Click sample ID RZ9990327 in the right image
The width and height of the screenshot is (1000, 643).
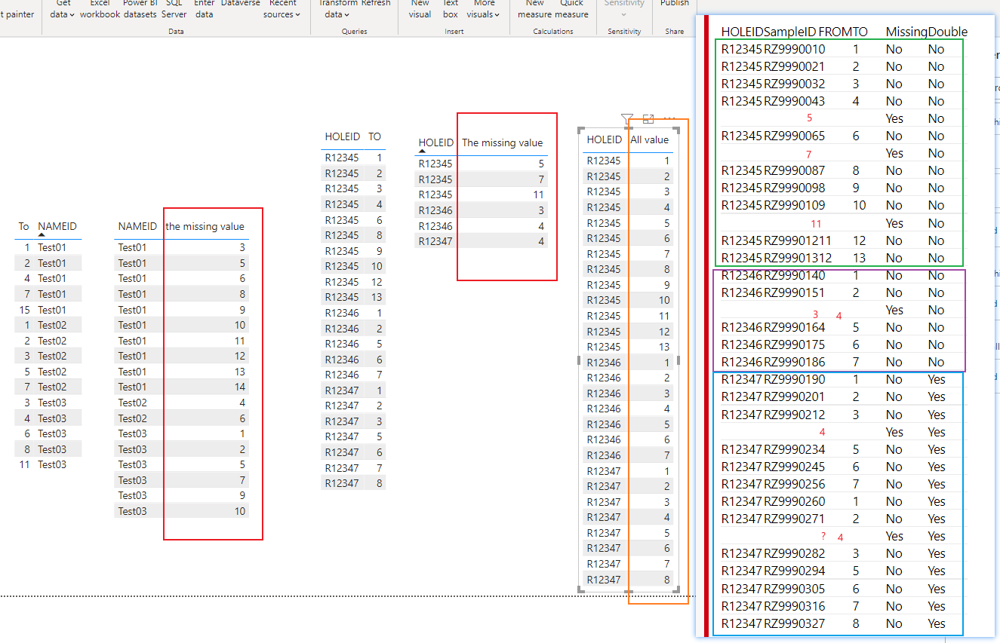[x=795, y=623]
